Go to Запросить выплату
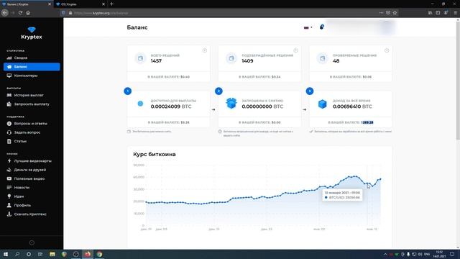 [x=28, y=104]
